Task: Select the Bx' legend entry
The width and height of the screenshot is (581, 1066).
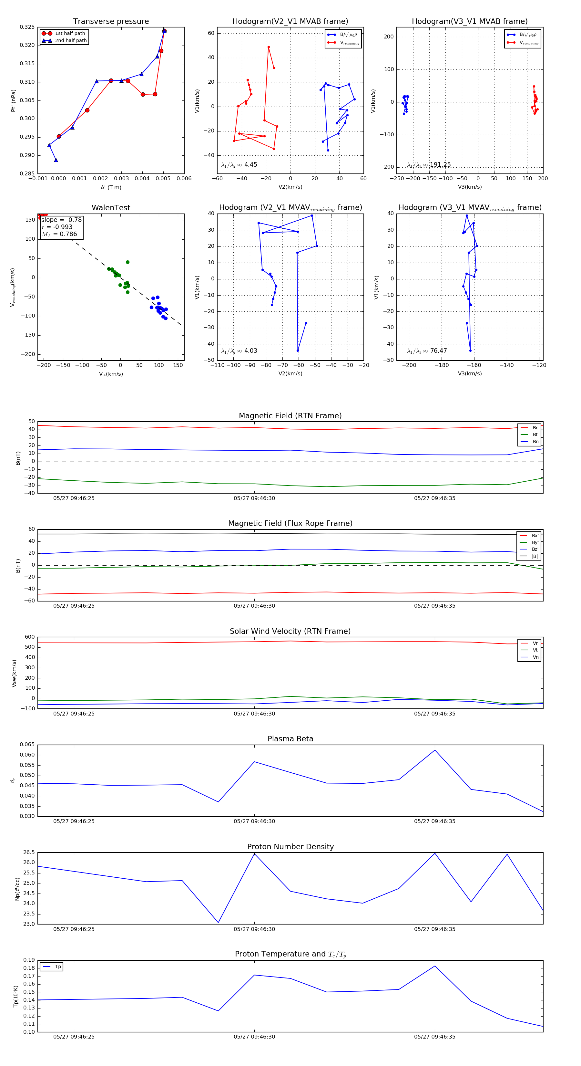Action: pyautogui.click(x=529, y=536)
